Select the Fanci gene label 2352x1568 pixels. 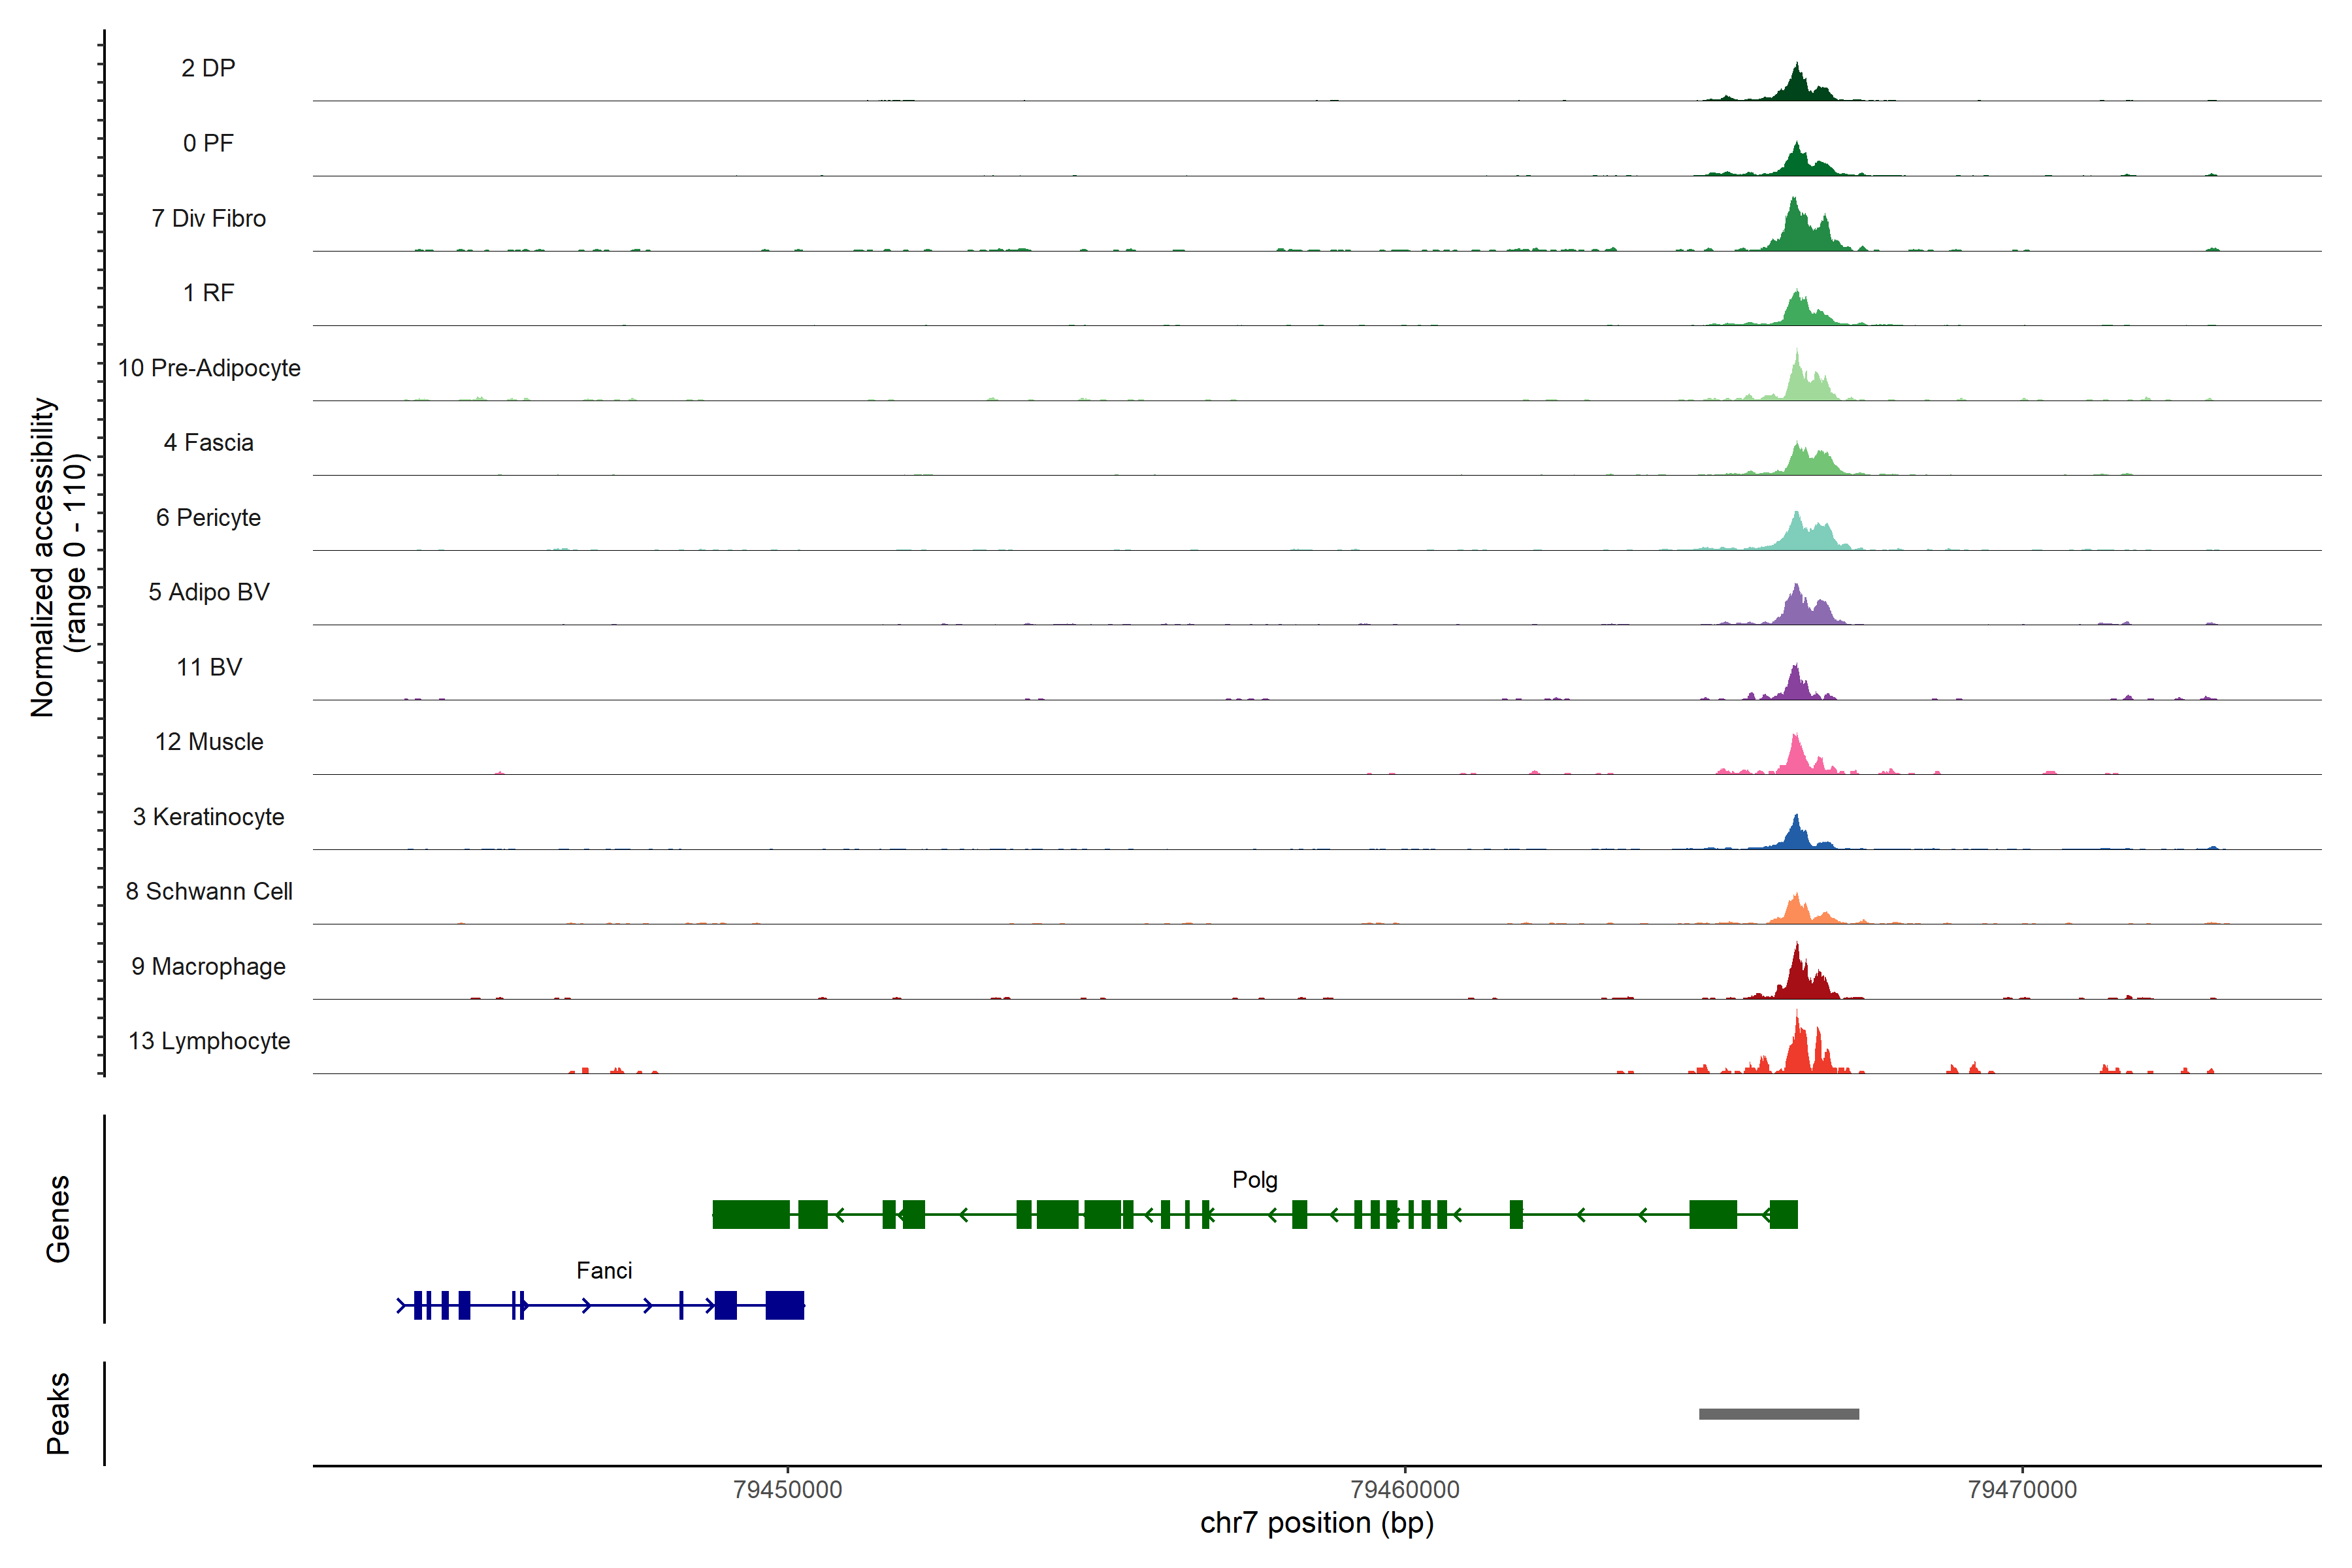(x=604, y=1271)
